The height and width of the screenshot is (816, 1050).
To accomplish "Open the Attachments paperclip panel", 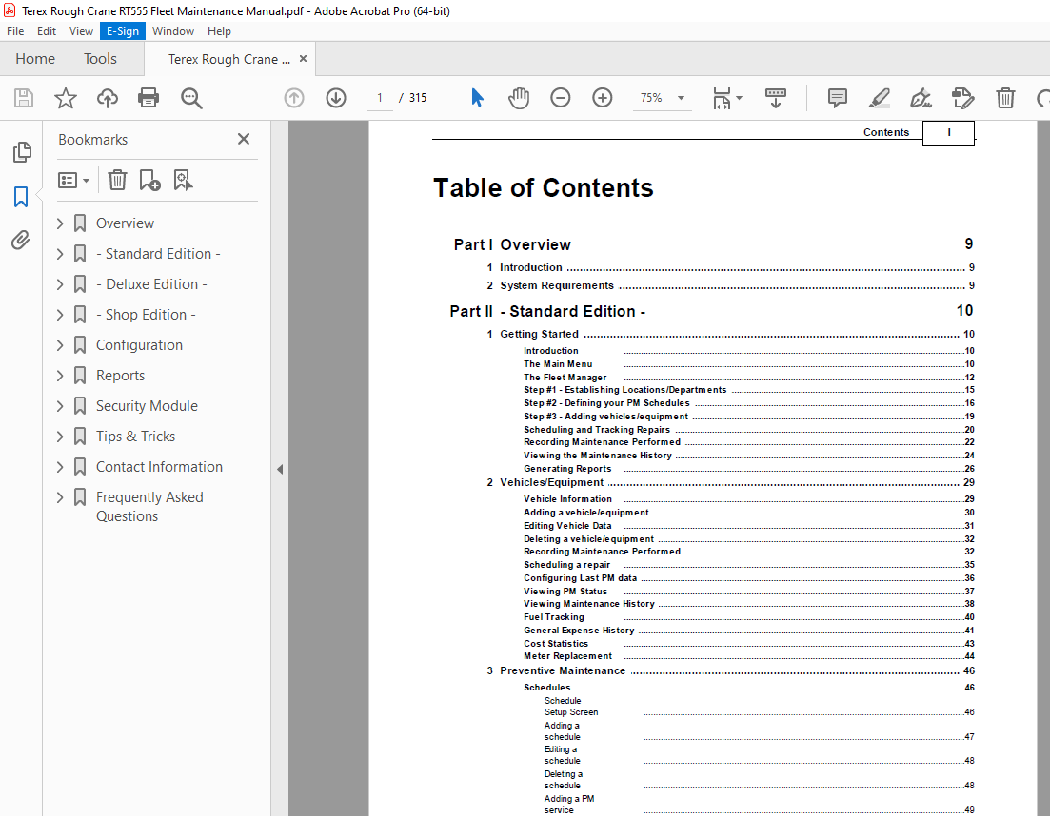I will 21,240.
